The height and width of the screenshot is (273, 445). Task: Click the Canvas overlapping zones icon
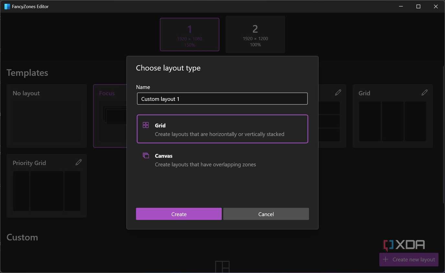coord(146,156)
